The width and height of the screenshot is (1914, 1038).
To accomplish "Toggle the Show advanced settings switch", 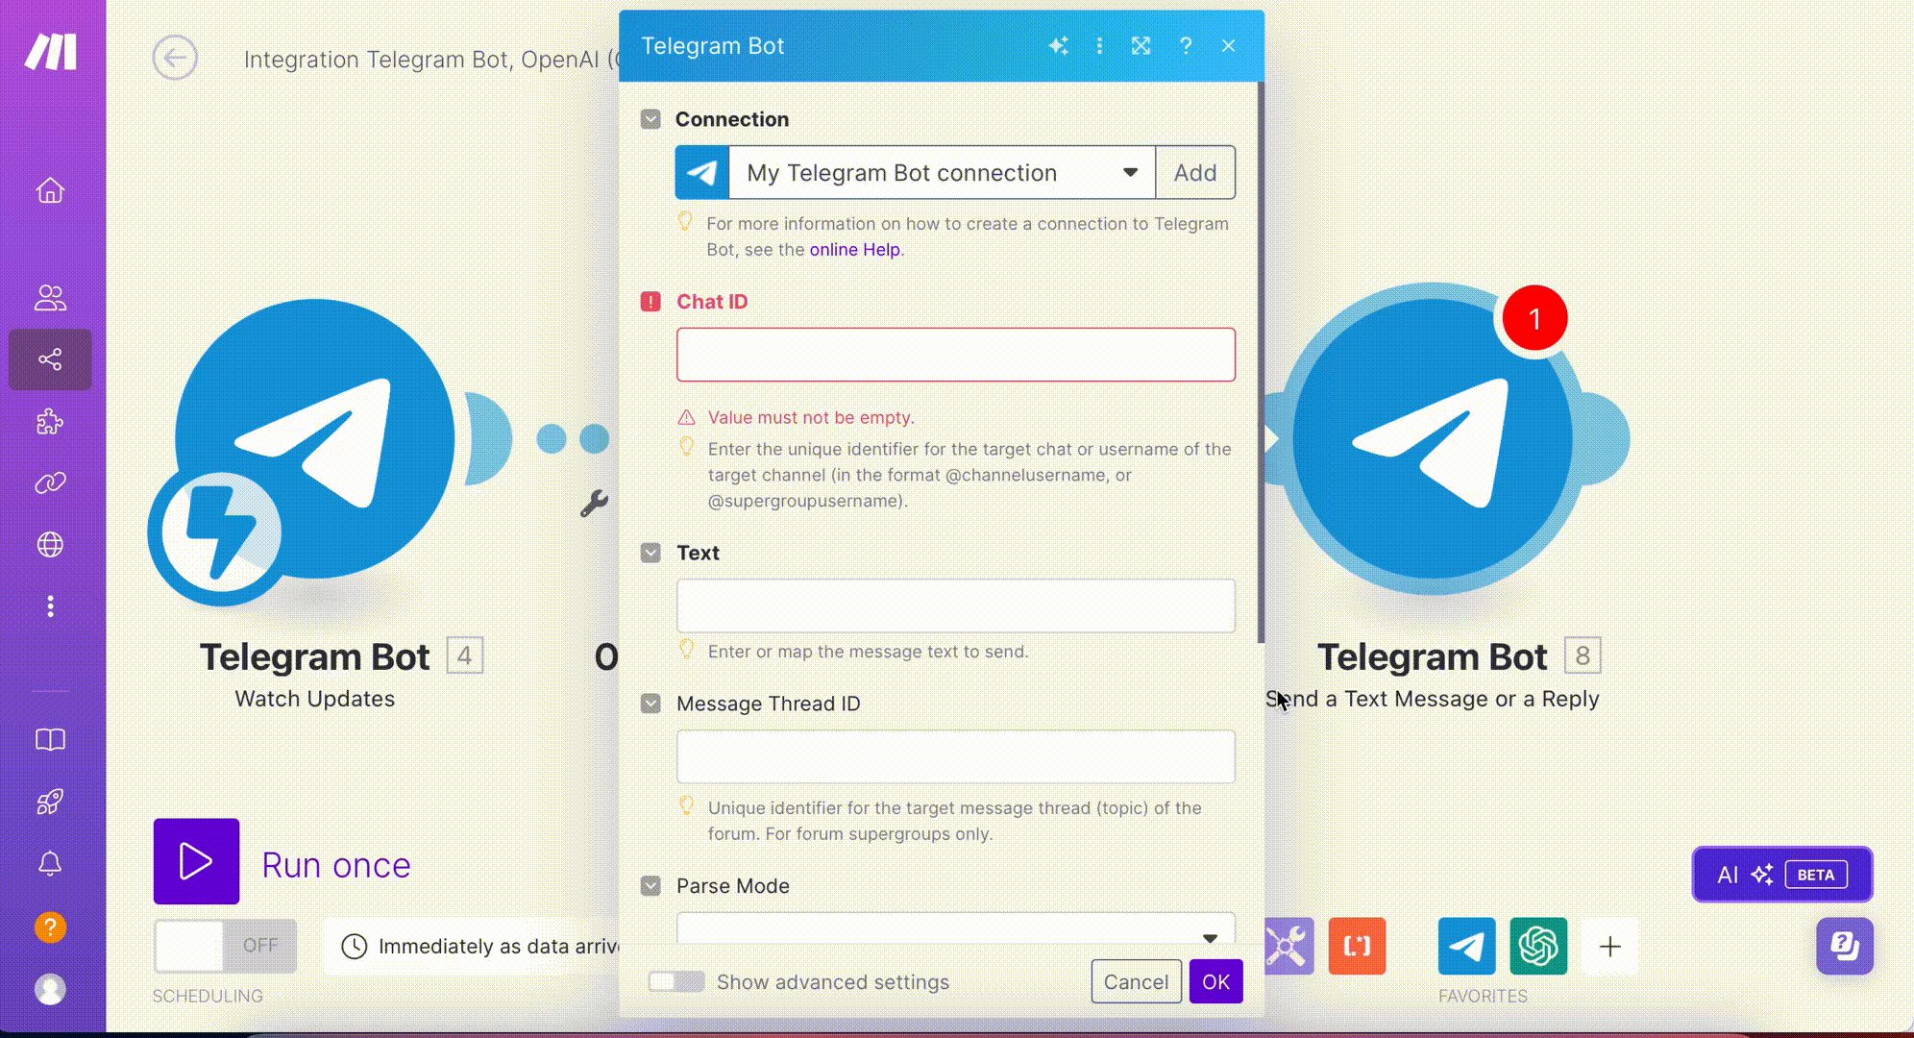I will click(675, 981).
